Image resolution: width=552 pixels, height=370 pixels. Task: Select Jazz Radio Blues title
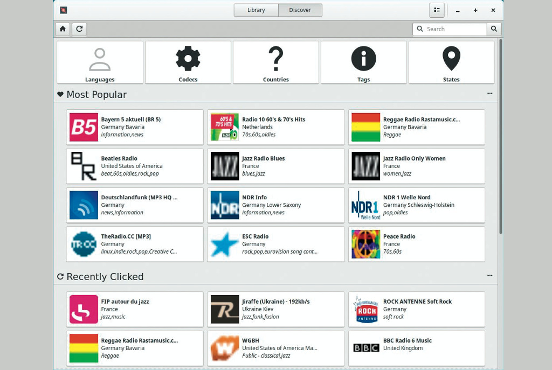tap(263, 159)
